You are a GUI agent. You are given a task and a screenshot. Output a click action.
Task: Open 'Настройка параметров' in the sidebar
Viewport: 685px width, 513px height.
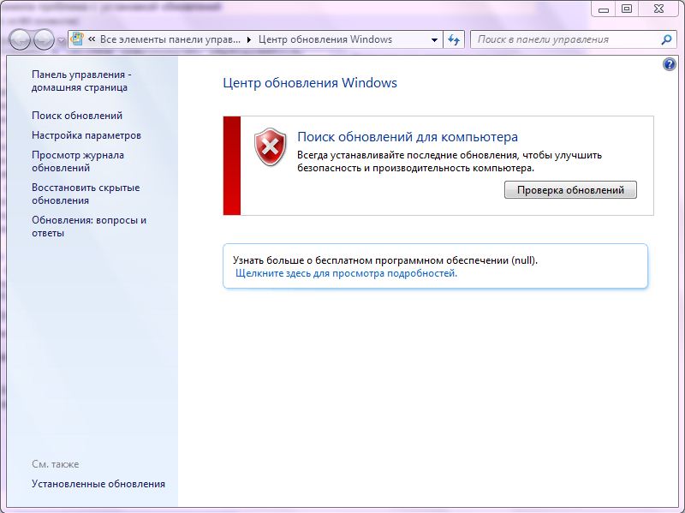[86, 135]
